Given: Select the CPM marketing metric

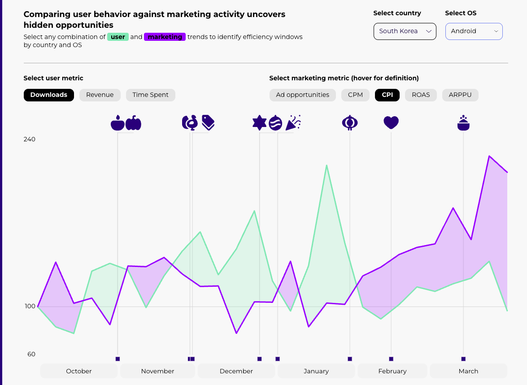Looking at the screenshot, I should 355,95.
